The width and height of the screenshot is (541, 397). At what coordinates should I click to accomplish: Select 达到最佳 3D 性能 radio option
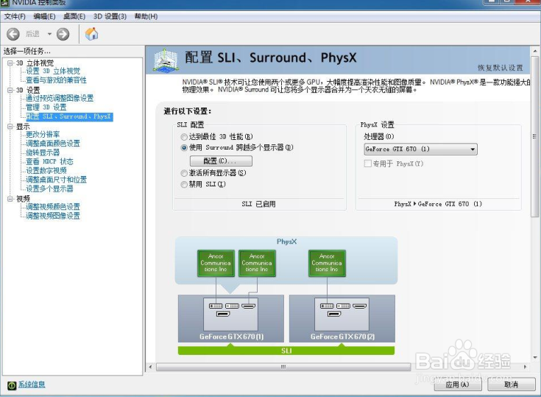click(184, 137)
